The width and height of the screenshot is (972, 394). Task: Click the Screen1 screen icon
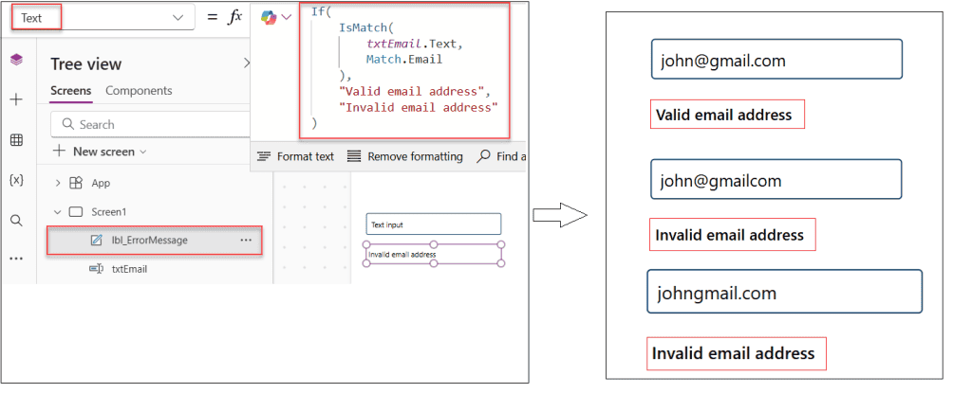(x=76, y=211)
